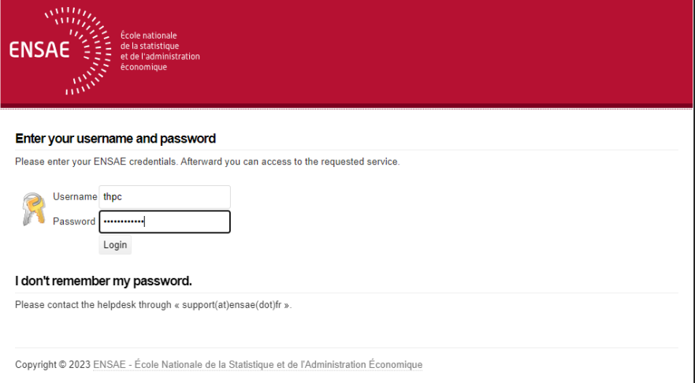Viewport: 695px width, 383px height.
Task: Click the "Copyright © 2023" footer text
Action: (x=53, y=365)
